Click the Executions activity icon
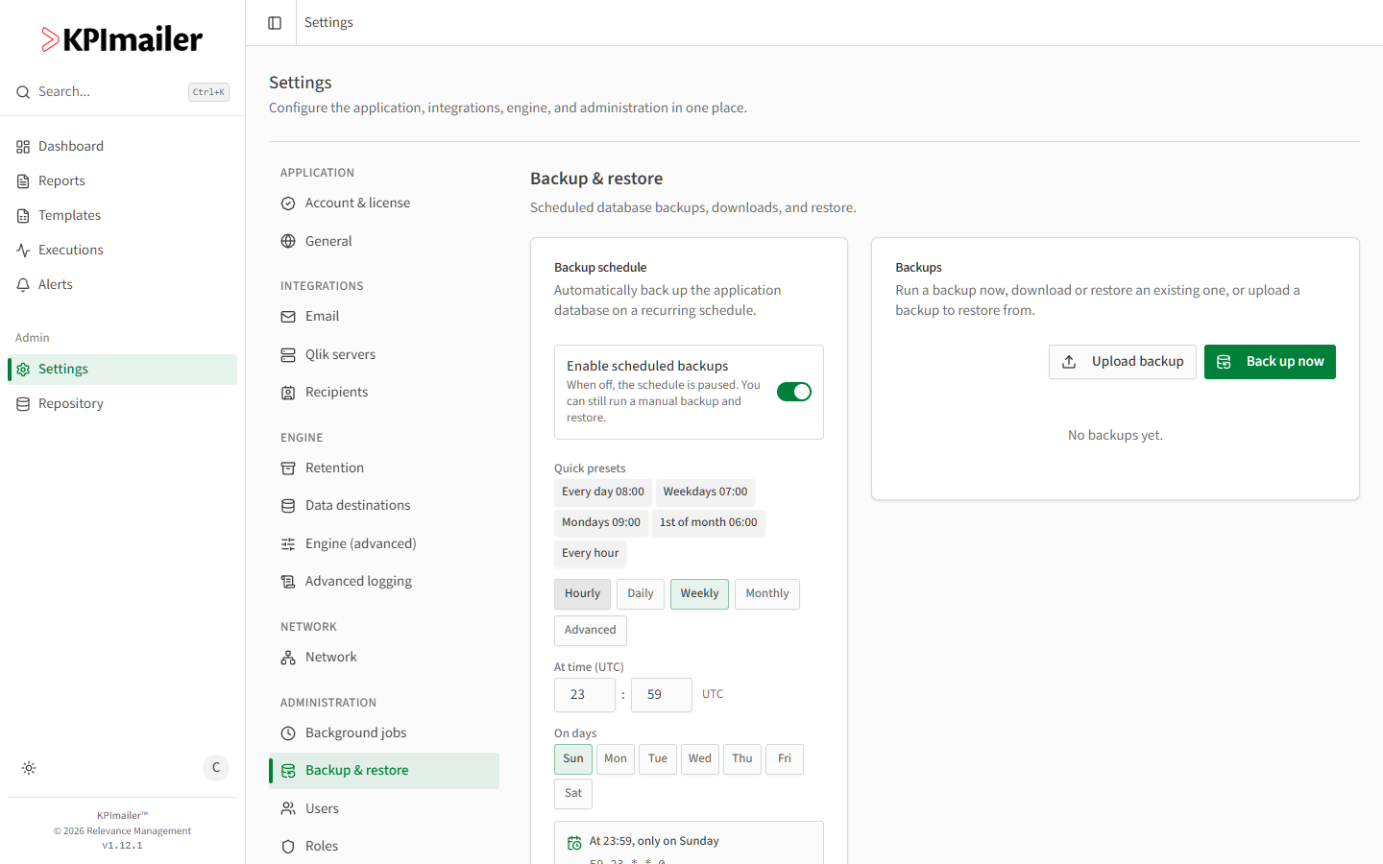1383x864 pixels. (23, 251)
